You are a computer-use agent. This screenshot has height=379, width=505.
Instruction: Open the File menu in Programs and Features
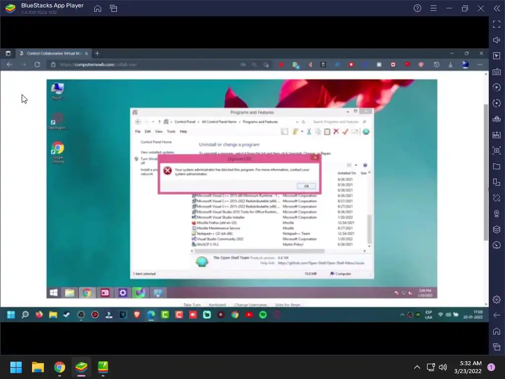[138, 131]
